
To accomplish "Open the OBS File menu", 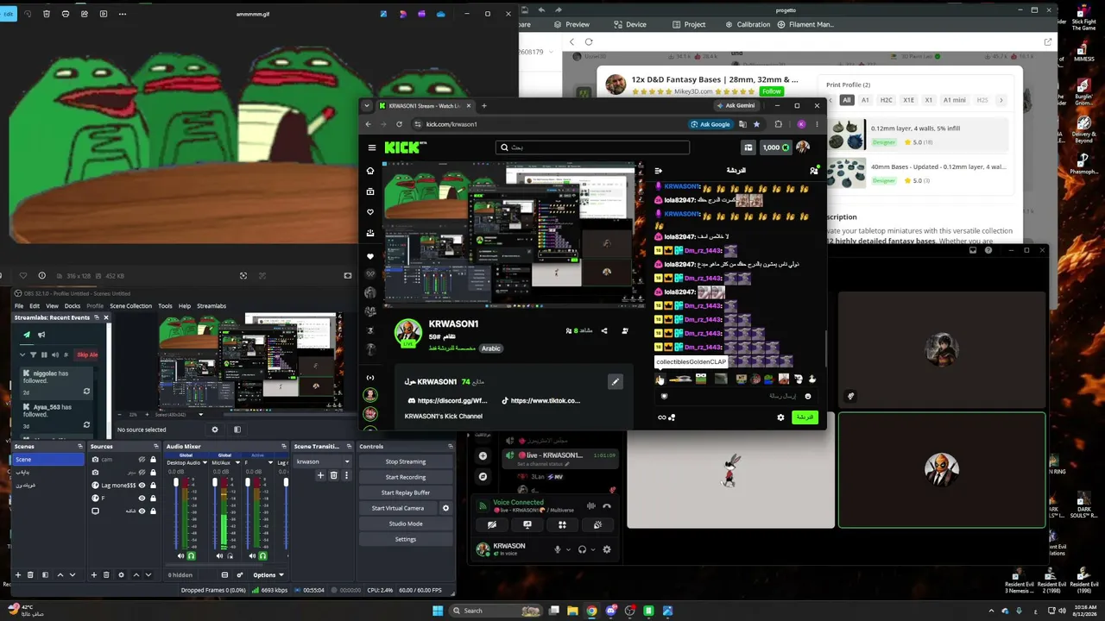I will coord(19,306).
